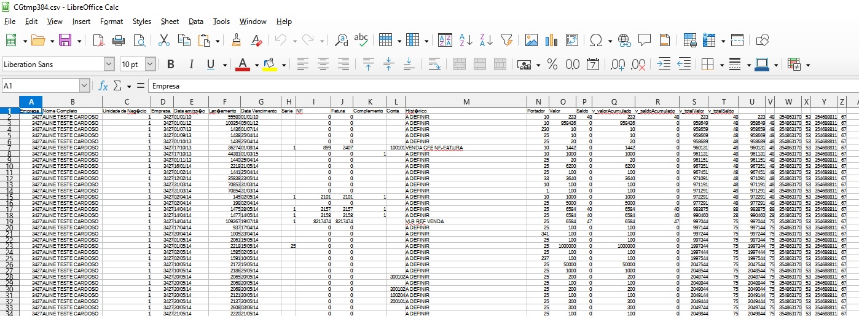The width and height of the screenshot is (859, 332).
Task: Delete a decimal place
Action: 638,64
